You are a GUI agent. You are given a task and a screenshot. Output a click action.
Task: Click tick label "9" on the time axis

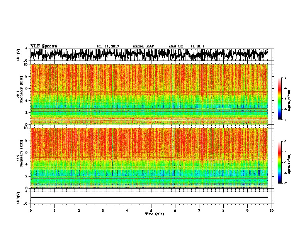tap(247, 211)
